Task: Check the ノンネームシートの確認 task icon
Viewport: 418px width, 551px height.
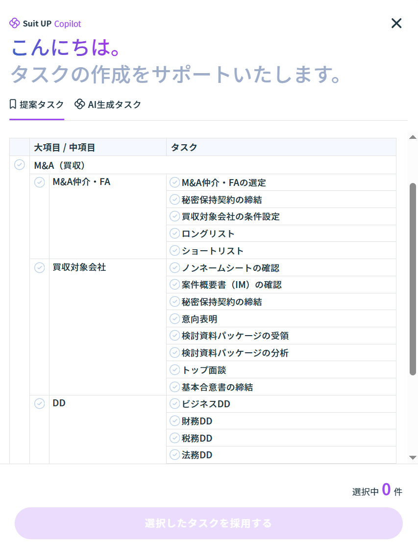Action: coord(174,268)
